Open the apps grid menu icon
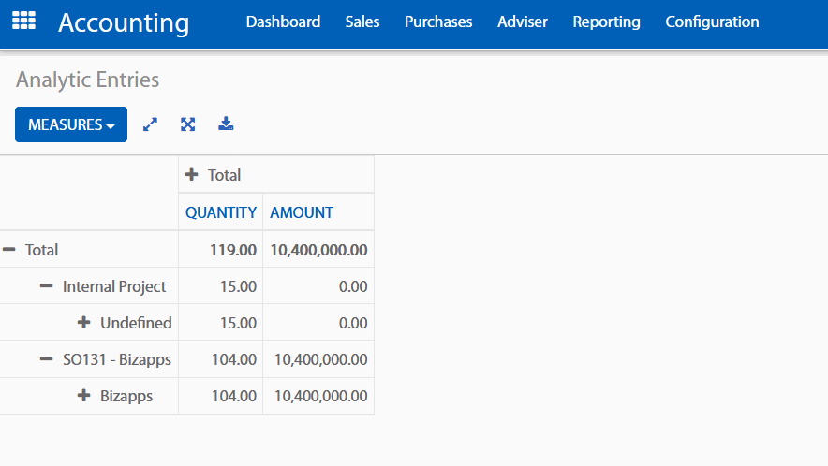The width and height of the screenshot is (828, 466). (23, 21)
